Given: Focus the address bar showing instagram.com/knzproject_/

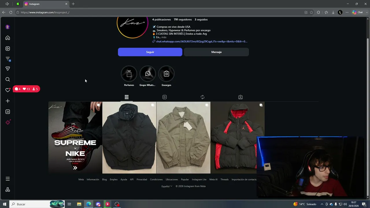Looking at the screenshot, I should click(159, 12).
